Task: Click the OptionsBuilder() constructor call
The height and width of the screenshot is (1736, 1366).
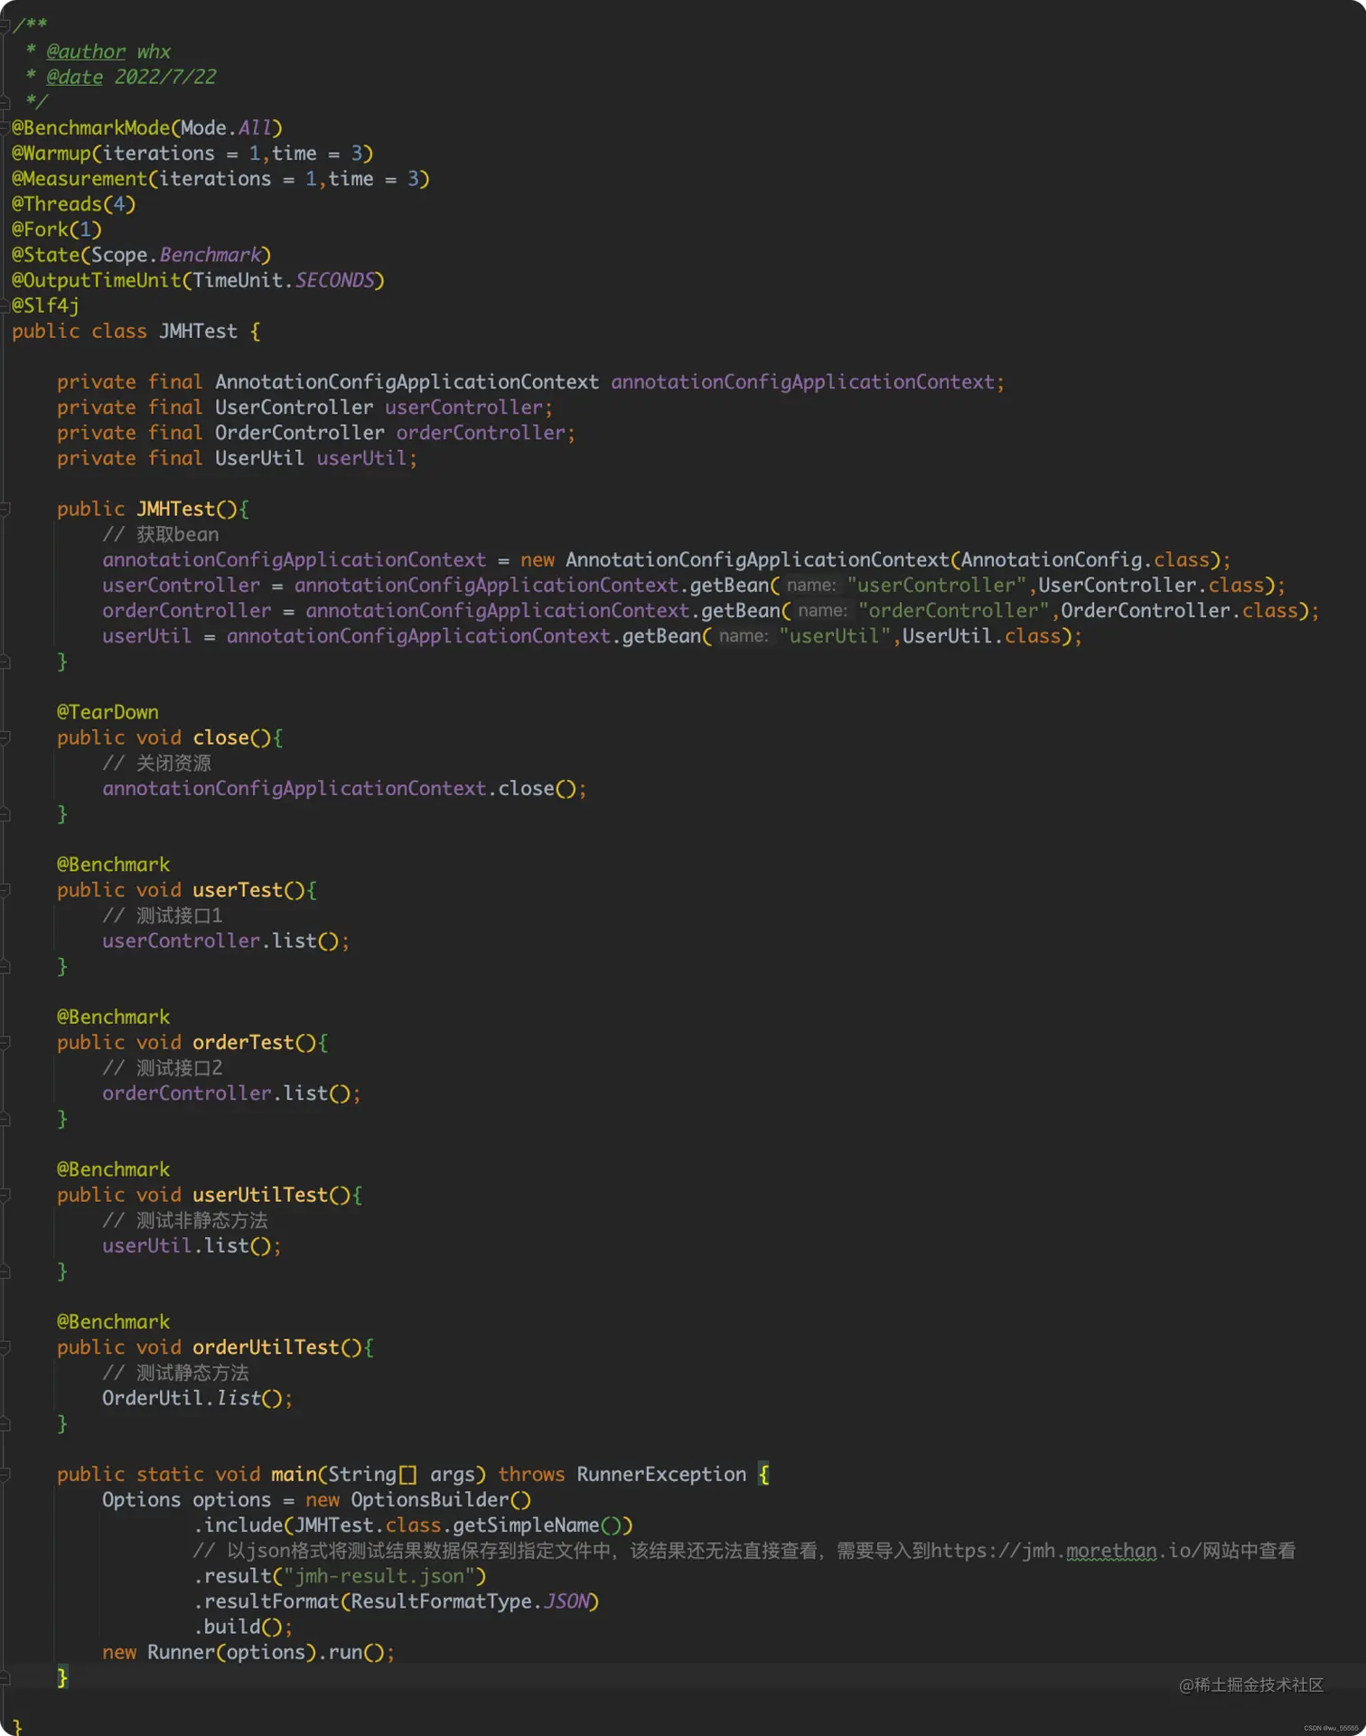Action: pyautogui.click(x=441, y=1499)
